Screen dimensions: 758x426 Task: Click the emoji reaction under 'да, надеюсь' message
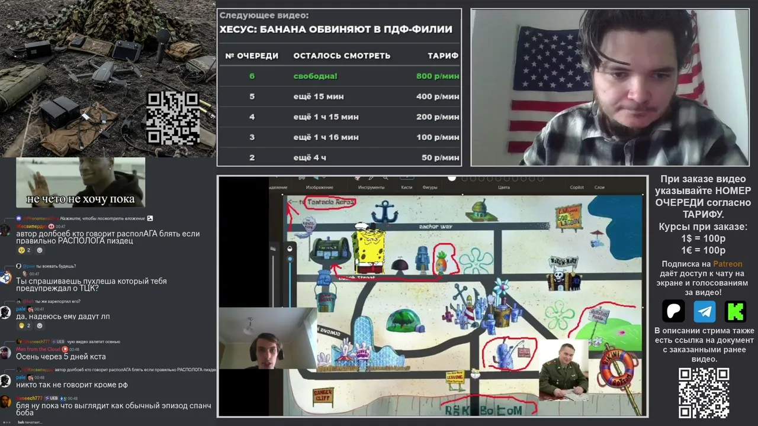click(24, 325)
